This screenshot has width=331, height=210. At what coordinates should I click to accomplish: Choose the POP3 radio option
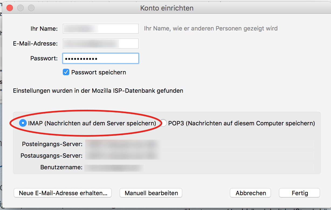[x=164, y=123]
